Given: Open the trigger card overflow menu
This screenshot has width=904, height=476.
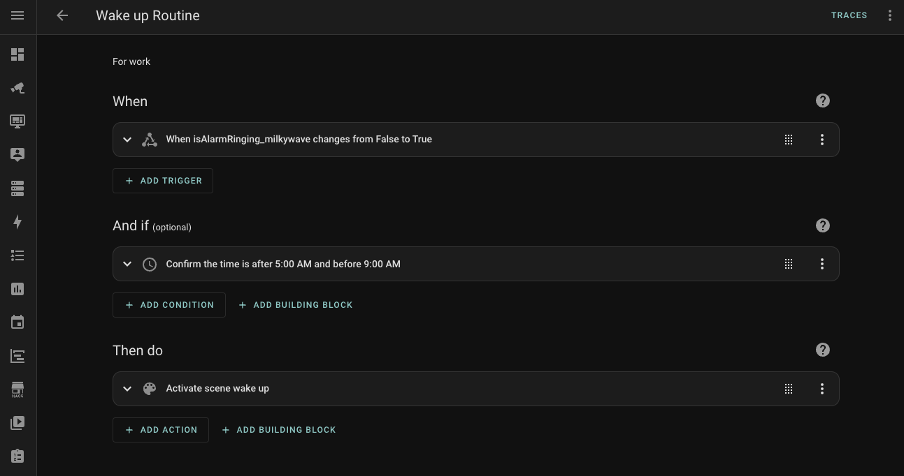Looking at the screenshot, I should point(822,140).
